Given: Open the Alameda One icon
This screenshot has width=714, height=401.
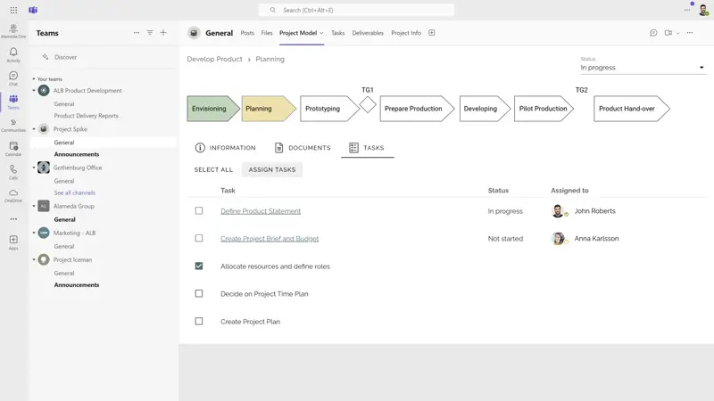Looking at the screenshot, I should pos(13,30).
